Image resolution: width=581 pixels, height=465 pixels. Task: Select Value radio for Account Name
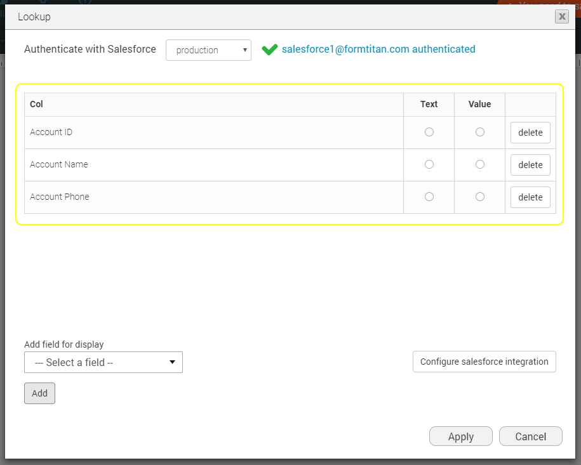tap(480, 164)
